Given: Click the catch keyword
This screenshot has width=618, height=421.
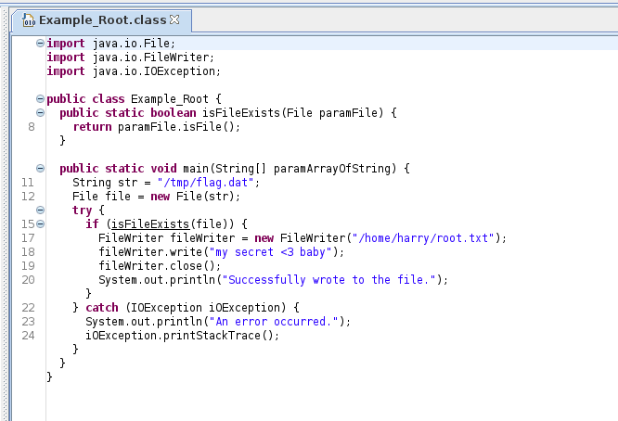Looking at the screenshot, I should [102, 308].
